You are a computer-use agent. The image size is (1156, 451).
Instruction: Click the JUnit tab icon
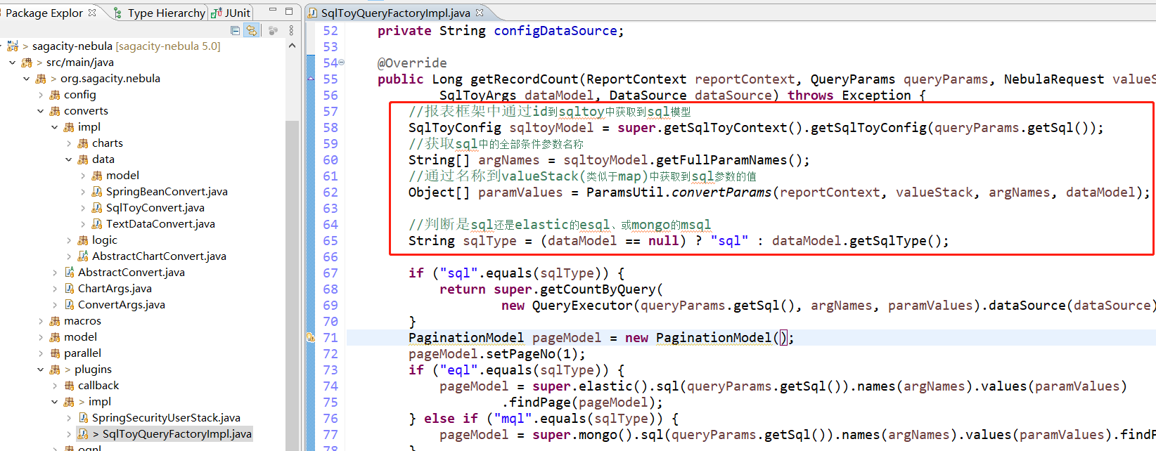click(217, 13)
